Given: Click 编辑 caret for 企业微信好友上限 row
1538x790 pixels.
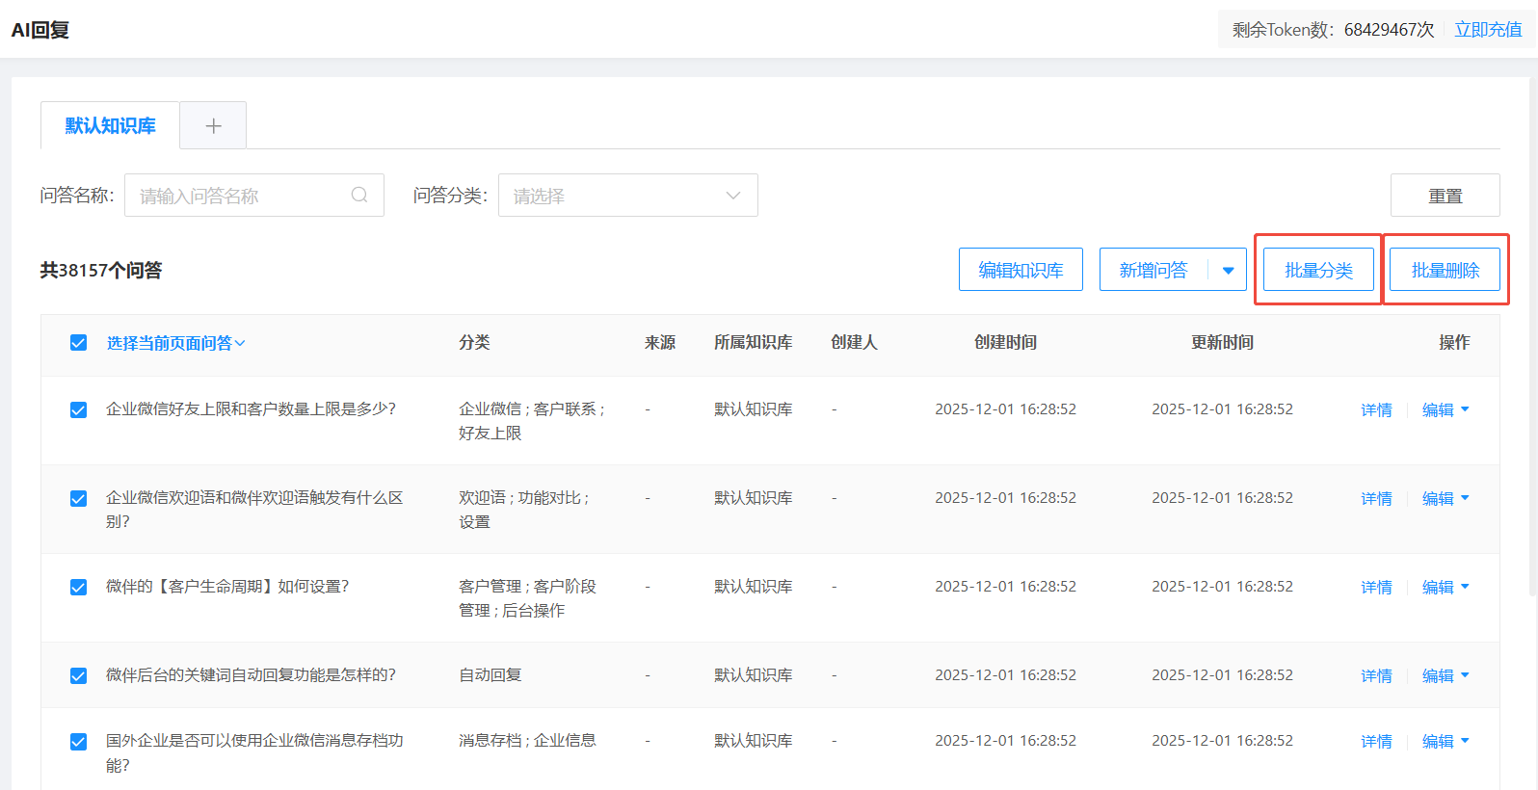Looking at the screenshot, I should pos(1465,409).
